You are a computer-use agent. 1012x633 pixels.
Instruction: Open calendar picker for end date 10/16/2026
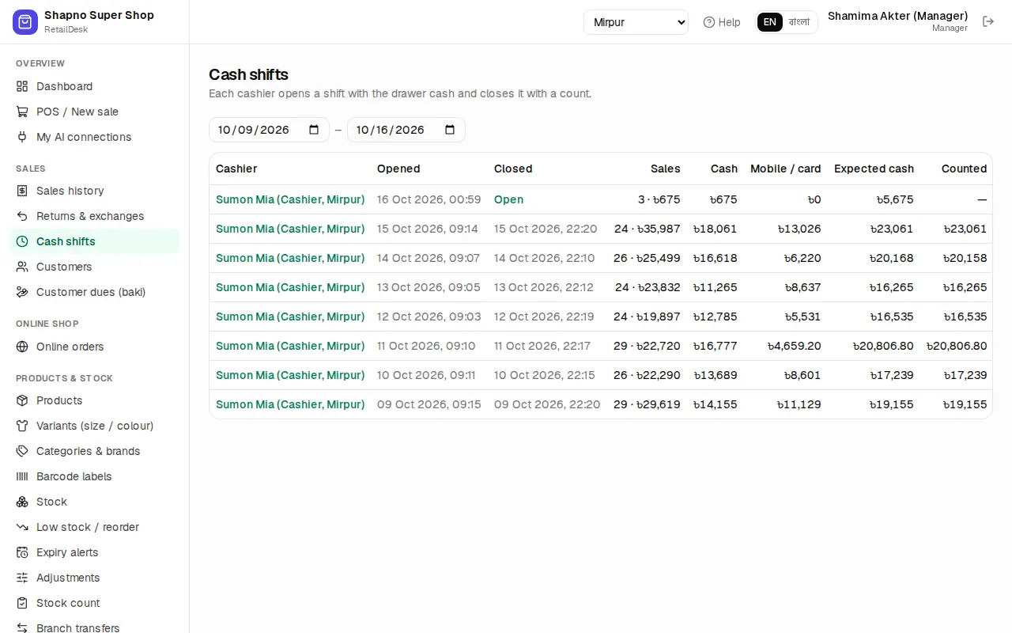[450, 130]
